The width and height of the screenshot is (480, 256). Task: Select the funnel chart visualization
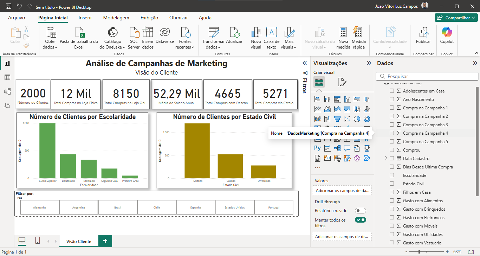(337, 119)
